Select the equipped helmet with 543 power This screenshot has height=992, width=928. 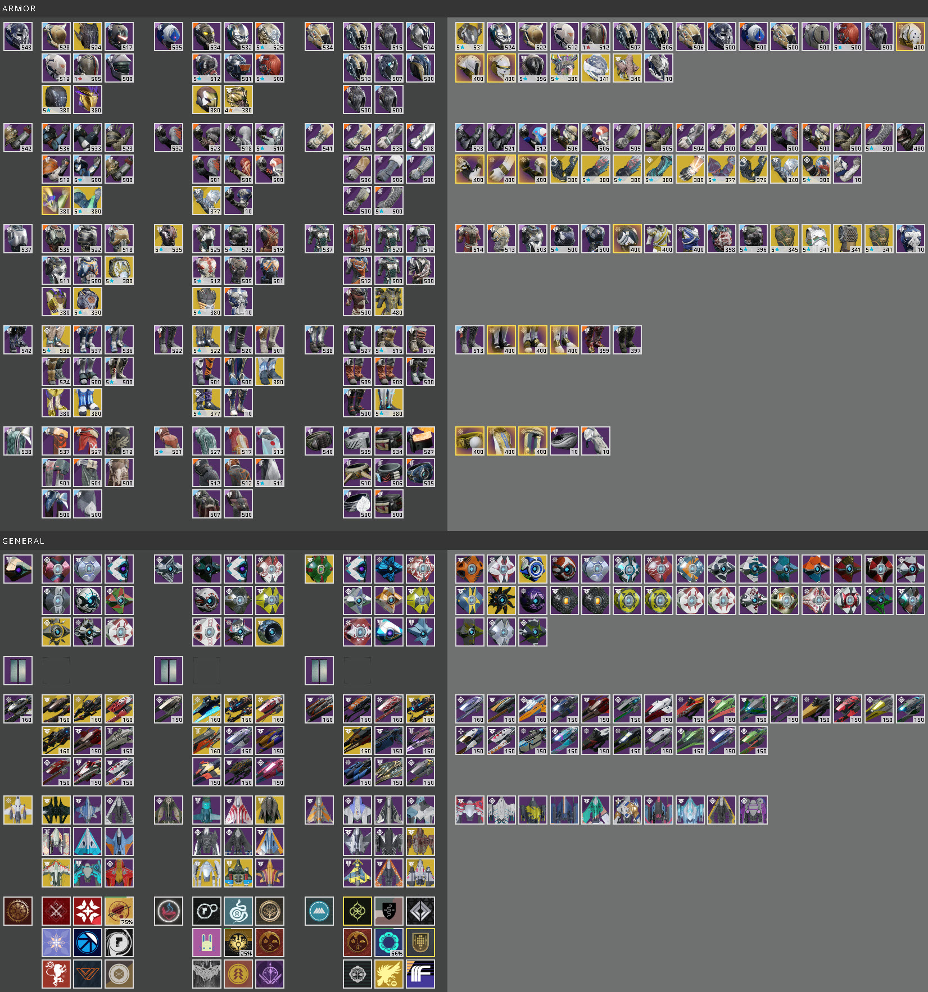[18, 37]
